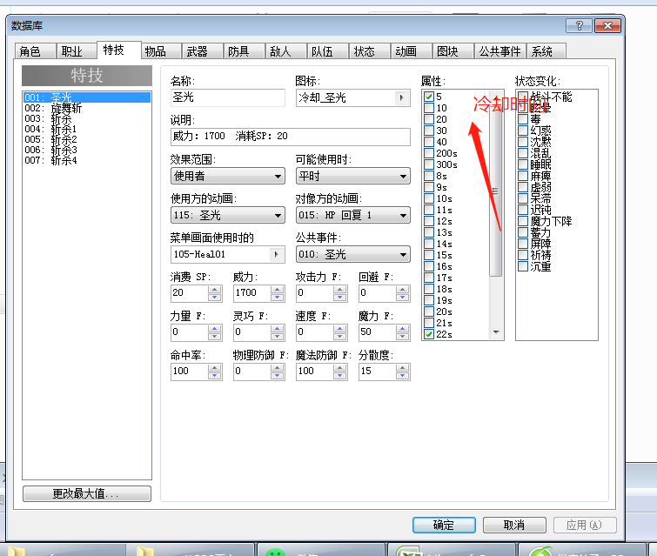
Task: Switch to the 防具 tab
Action: click(244, 51)
